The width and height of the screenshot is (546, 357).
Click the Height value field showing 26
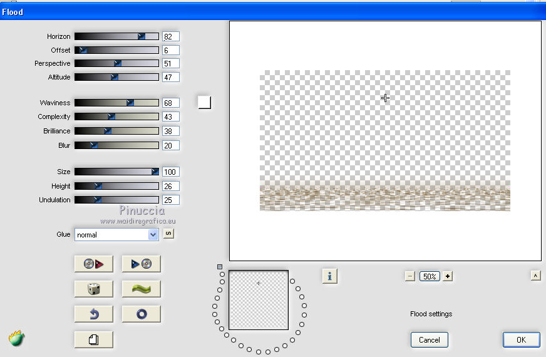[x=170, y=186]
